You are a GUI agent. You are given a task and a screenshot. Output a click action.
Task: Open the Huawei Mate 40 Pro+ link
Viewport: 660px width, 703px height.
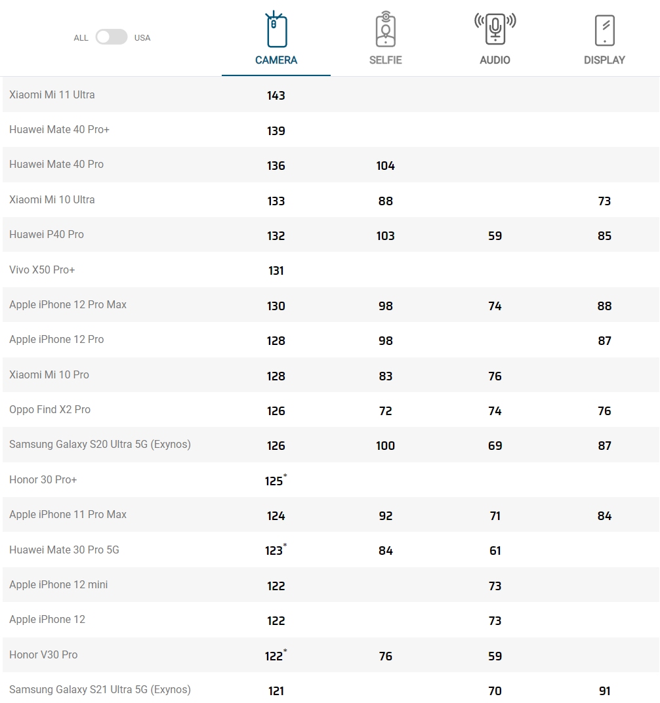click(59, 130)
